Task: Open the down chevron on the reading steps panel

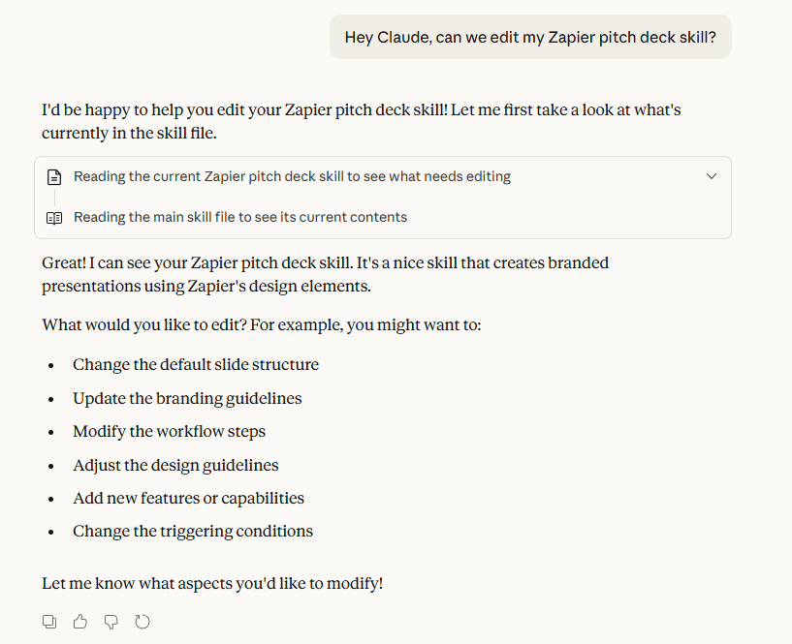Action: (x=712, y=176)
